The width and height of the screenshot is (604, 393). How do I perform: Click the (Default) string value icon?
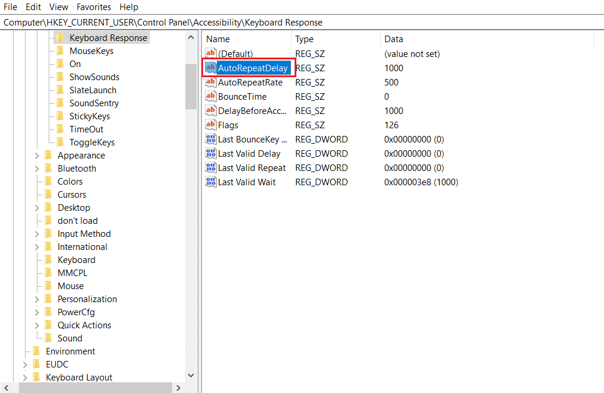(210, 53)
